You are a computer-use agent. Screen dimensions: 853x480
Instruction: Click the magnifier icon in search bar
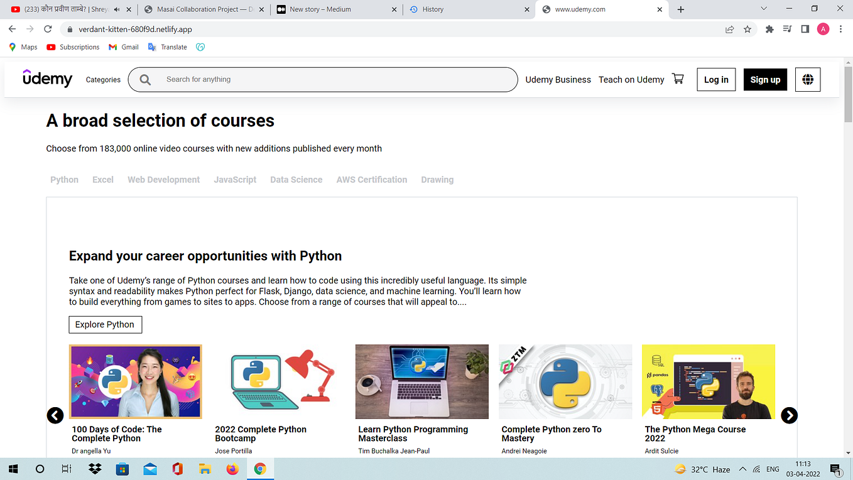tap(145, 80)
